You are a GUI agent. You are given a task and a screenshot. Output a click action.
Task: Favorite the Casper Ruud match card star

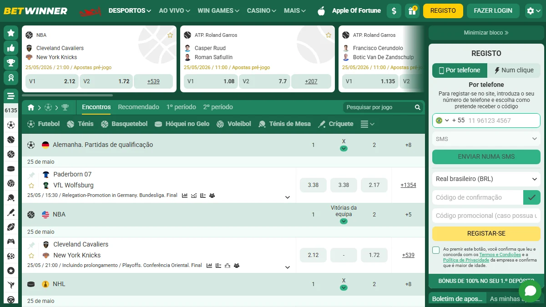click(329, 35)
